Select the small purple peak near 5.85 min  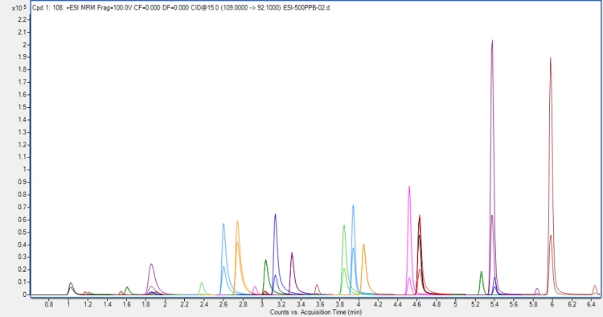click(537, 290)
